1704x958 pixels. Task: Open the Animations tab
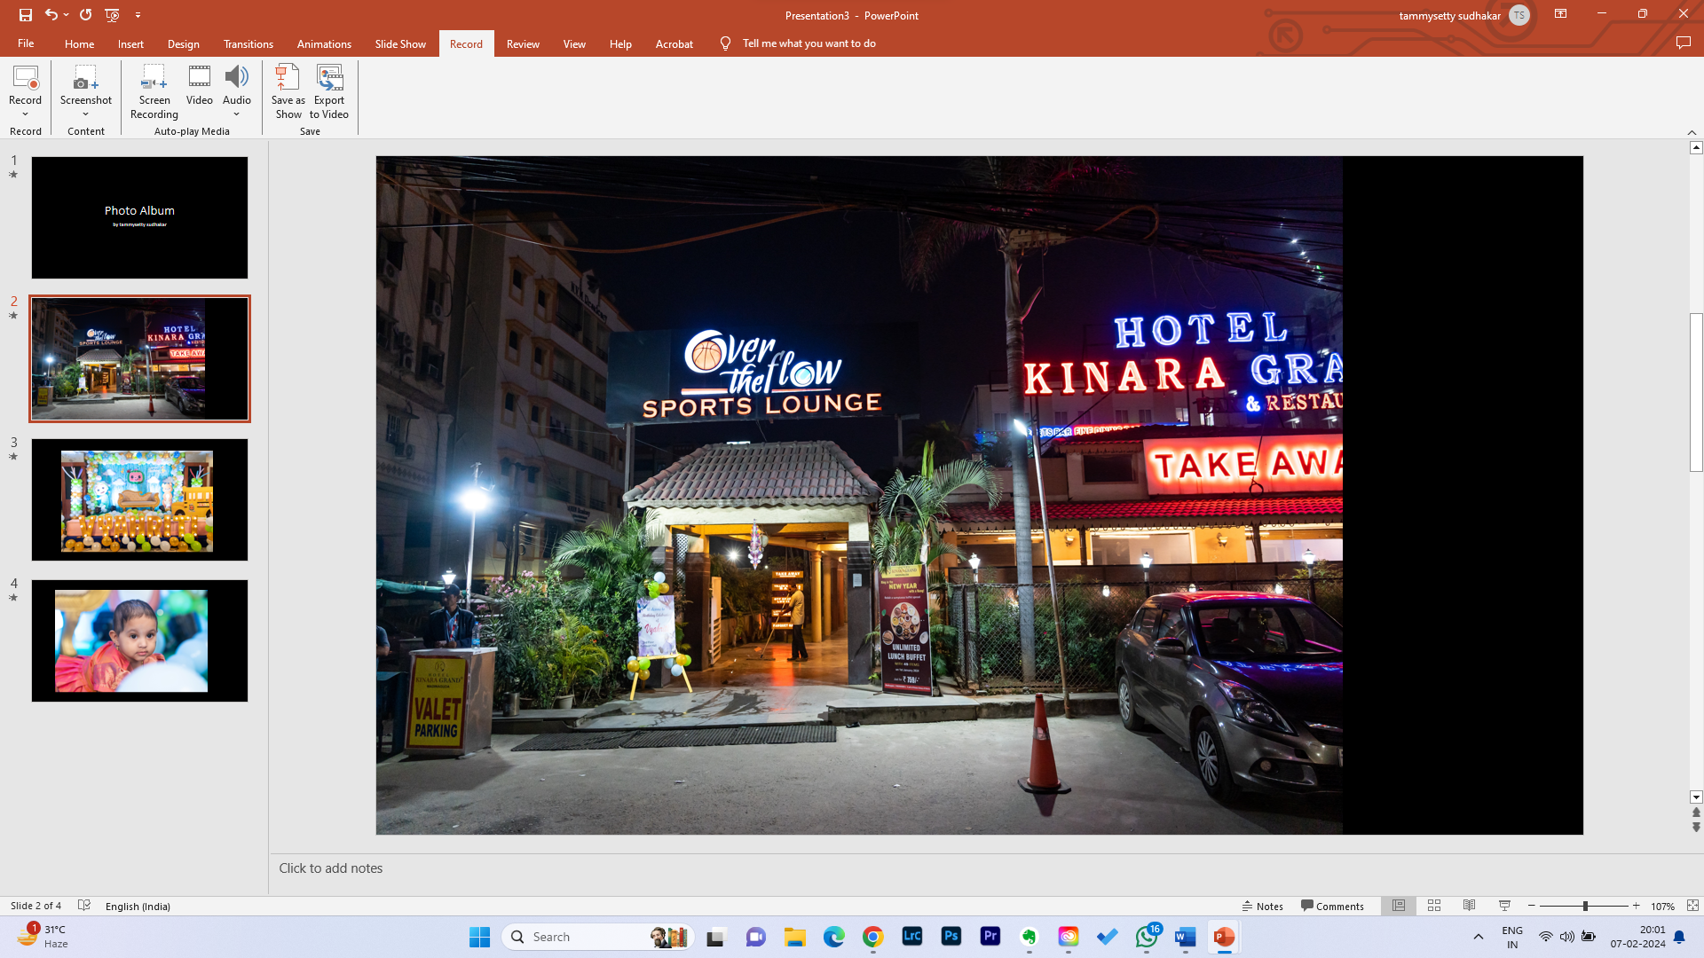click(x=324, y=43)
